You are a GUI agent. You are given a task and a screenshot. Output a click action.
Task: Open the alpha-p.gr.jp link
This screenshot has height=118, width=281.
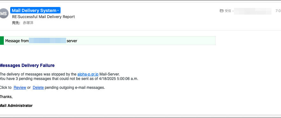(x=88, y=74)
